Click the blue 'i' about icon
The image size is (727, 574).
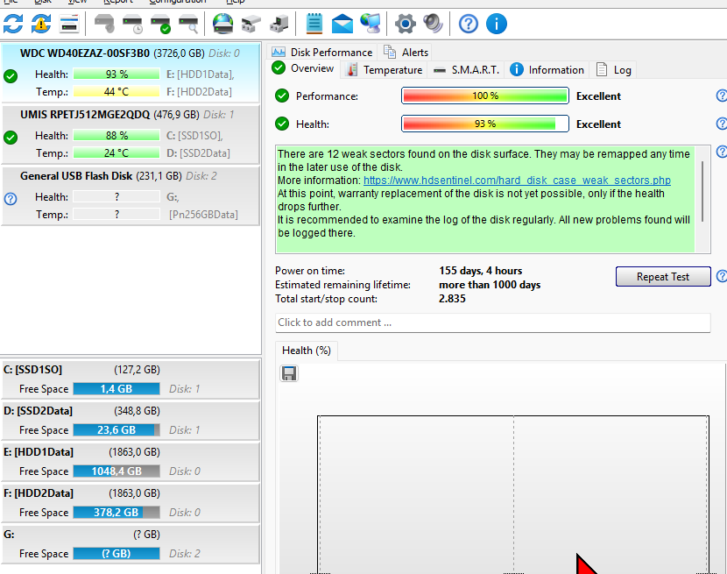pos(497,24)
